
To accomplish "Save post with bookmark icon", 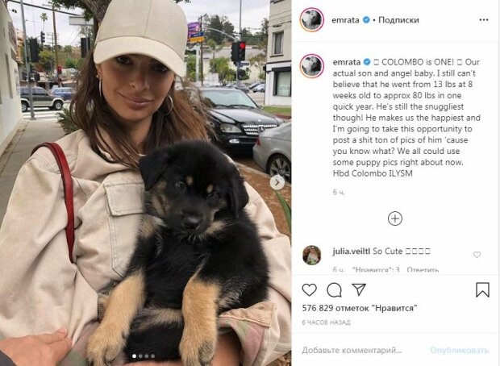I will tap(482, 289).
